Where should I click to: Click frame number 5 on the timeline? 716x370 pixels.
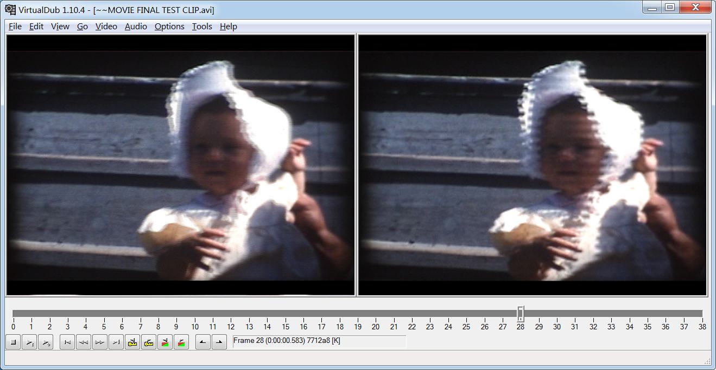104,327
